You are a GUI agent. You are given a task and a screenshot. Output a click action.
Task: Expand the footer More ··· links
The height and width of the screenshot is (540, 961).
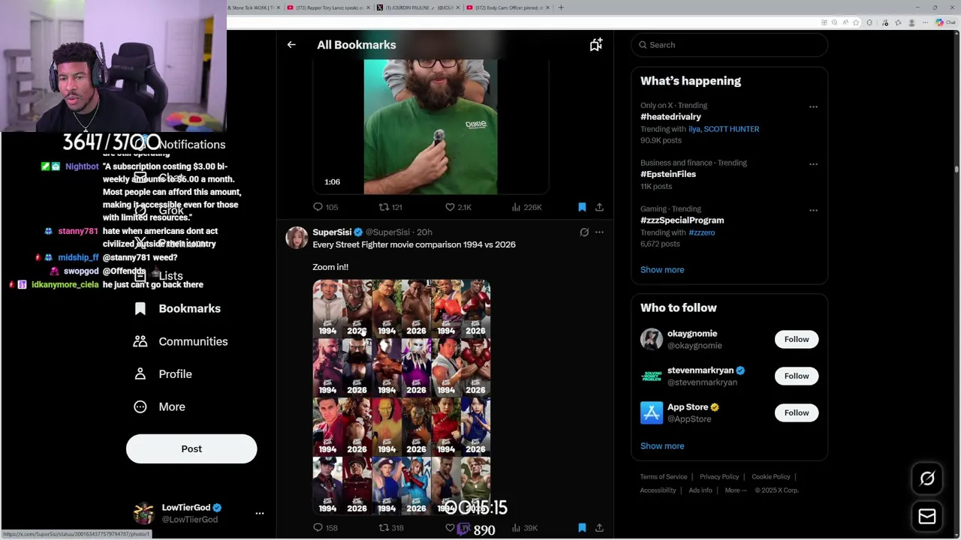click(x=736, y=490)
